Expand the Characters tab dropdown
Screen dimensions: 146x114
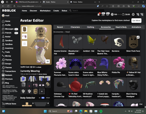pyautogui.click(x=76, y=27)
